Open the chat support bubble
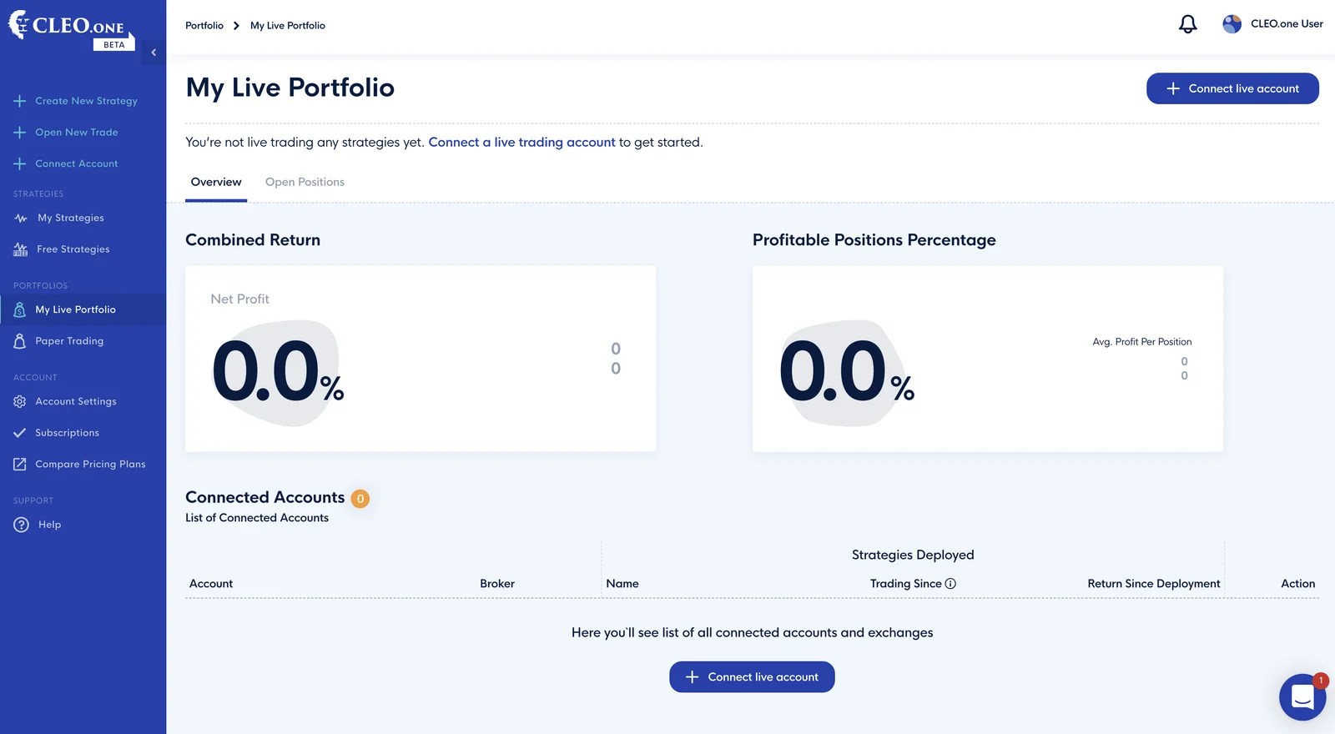The height and width of the screenshot is (734, 1335). tap(1302, 696)
